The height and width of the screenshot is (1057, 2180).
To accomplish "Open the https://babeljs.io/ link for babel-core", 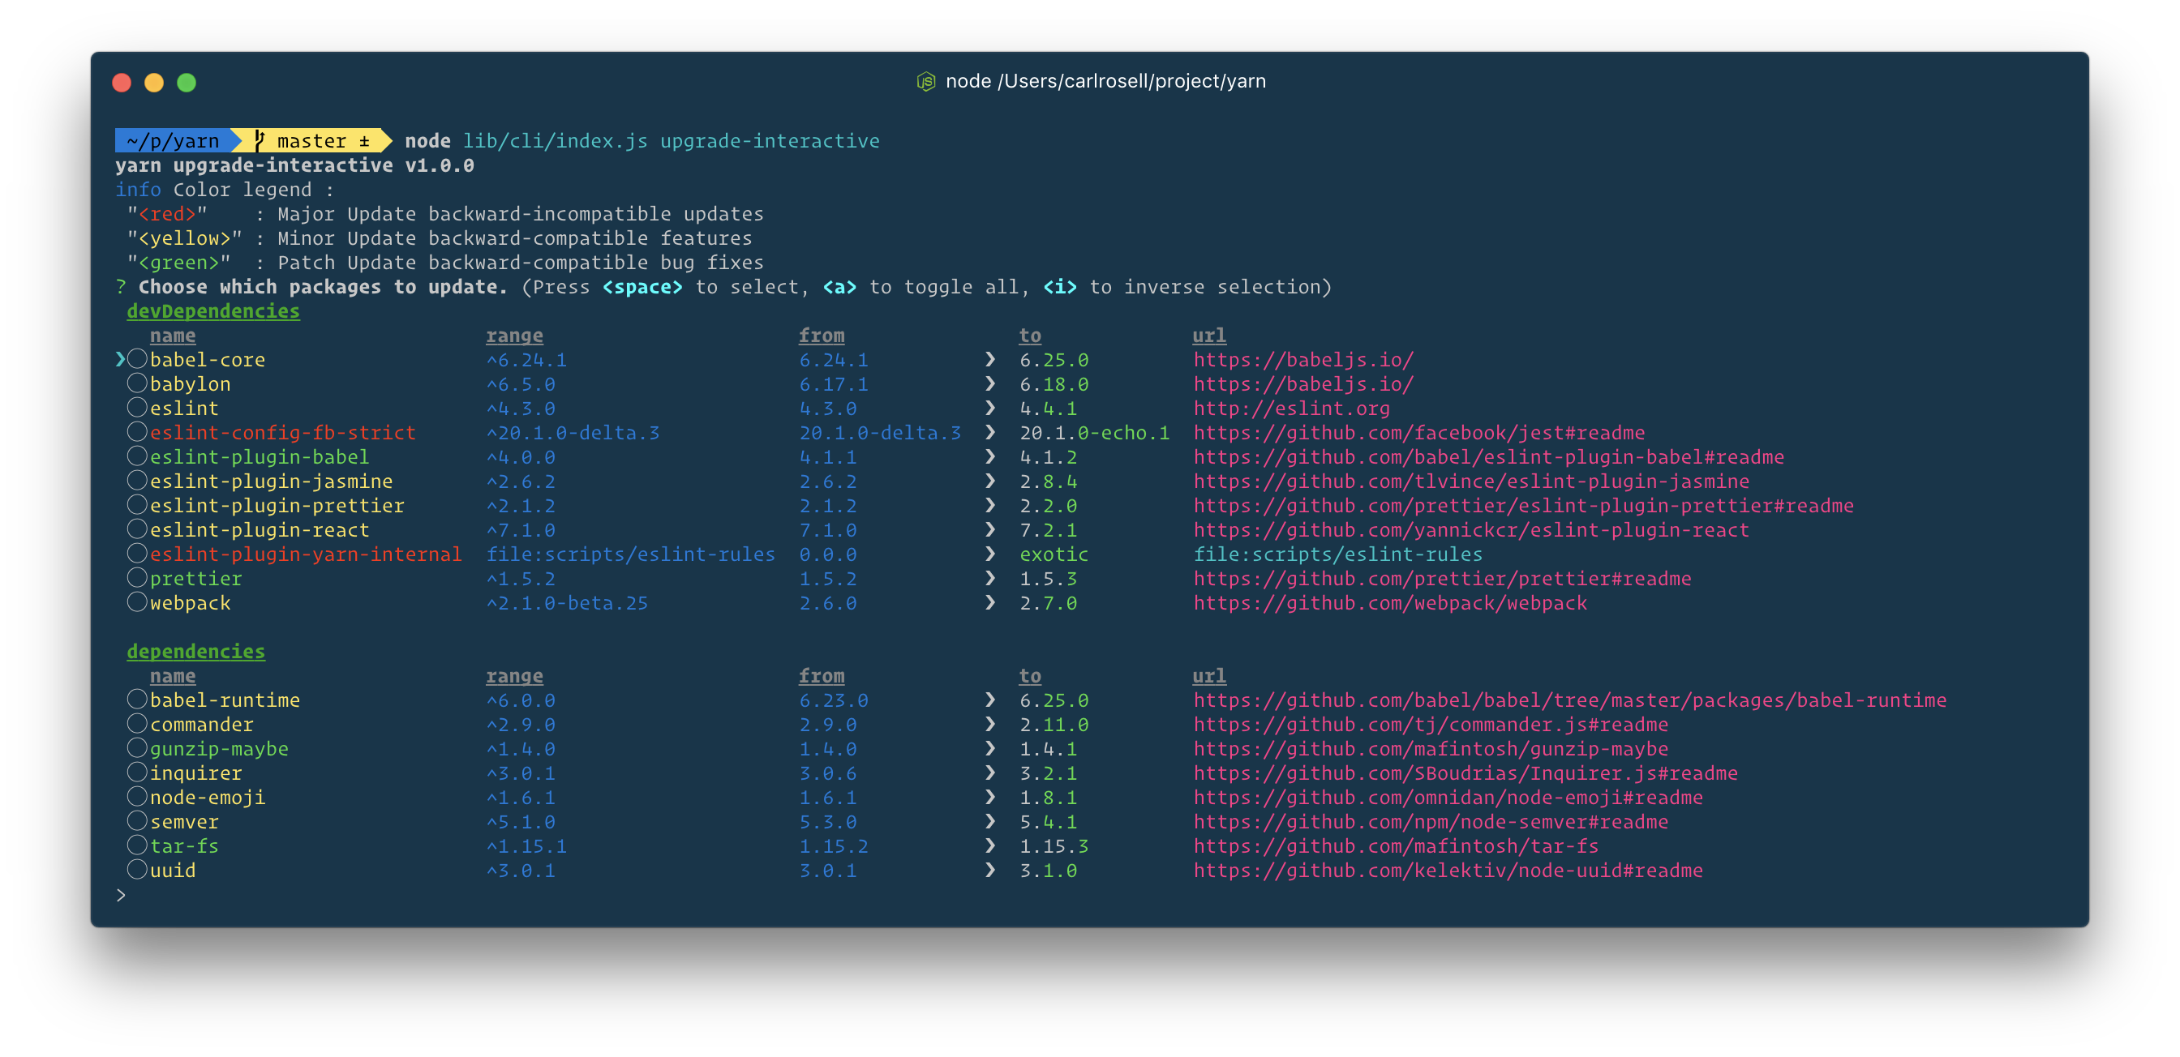I will [x=1303, y=359].
